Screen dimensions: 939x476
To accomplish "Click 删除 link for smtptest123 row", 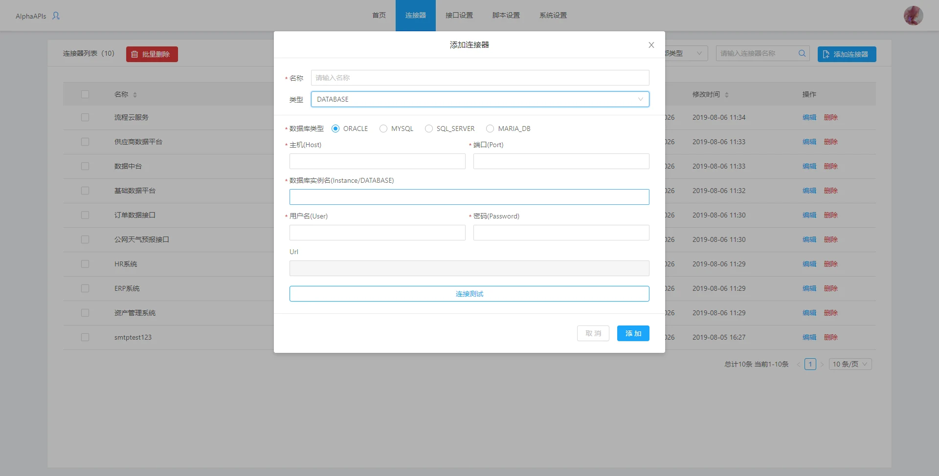I will [831, 337].
